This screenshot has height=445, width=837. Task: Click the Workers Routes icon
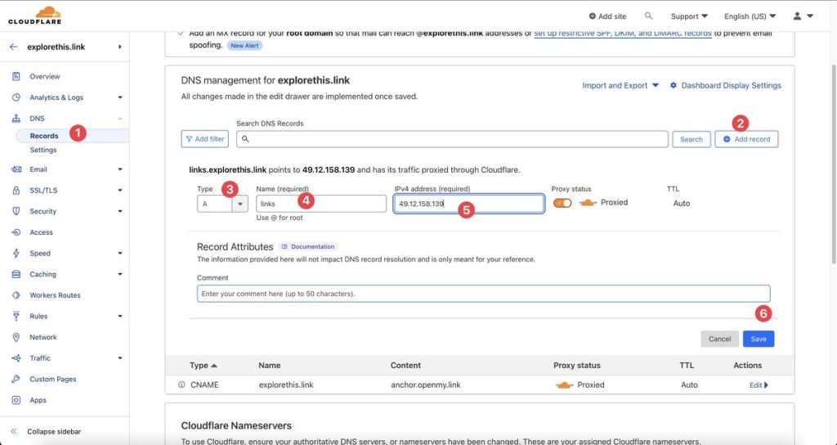coord(16,294)
